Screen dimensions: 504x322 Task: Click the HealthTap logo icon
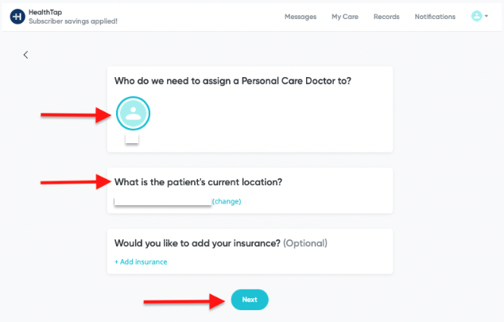click(17, 17)
